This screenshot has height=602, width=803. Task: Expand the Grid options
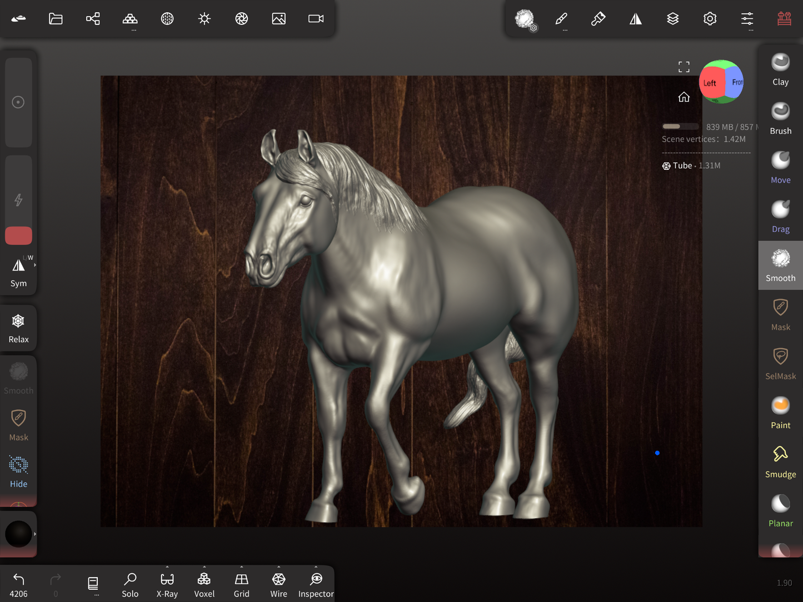(x=241, y=568)
